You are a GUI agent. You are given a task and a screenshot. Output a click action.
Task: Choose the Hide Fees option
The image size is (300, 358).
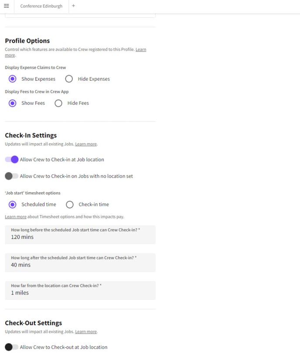(x=58, y=103)
